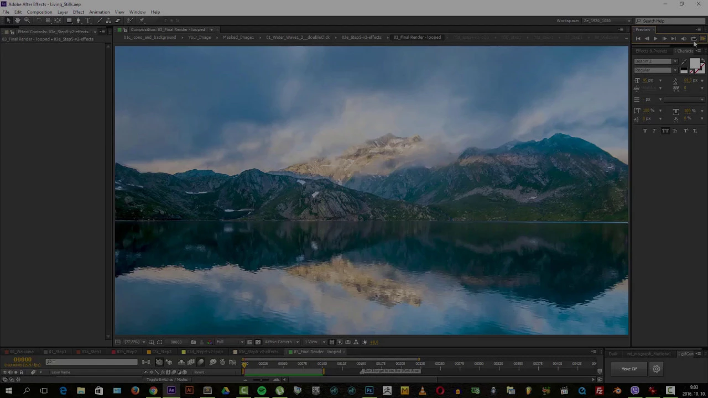708x398 pixels.
Task: Take a snapshot with viewer camera icon
Action: [x=193, y=342]
